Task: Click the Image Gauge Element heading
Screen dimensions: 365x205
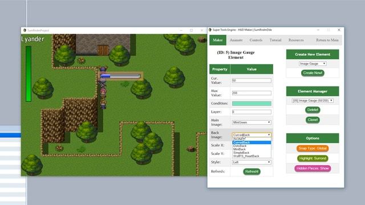Action: (236, 55)
